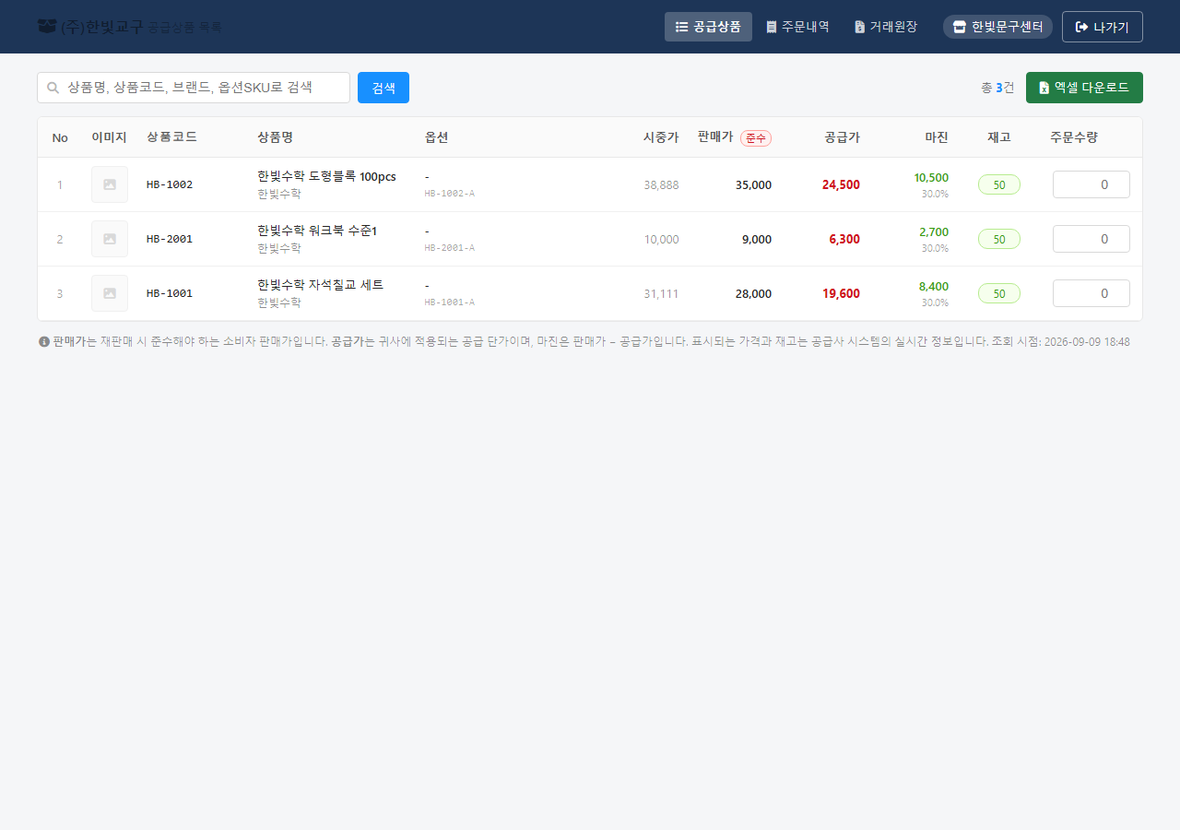Click image placeholder for HB-1002 row
The width and height of the screenshot is (1180, 830).
110,184
